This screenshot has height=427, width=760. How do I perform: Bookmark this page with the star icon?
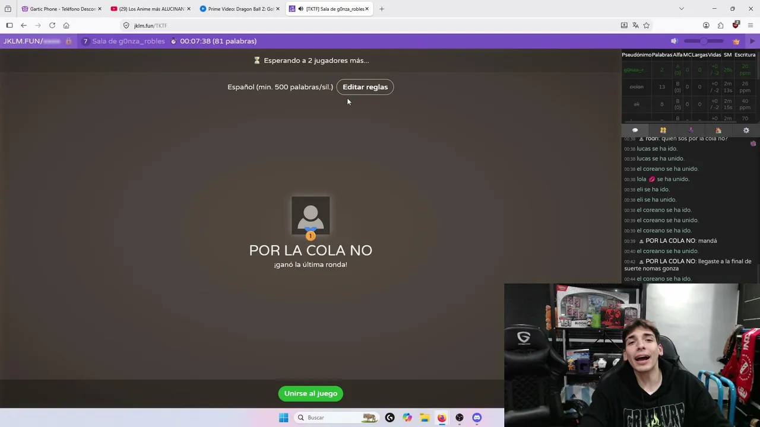point(647,26)
